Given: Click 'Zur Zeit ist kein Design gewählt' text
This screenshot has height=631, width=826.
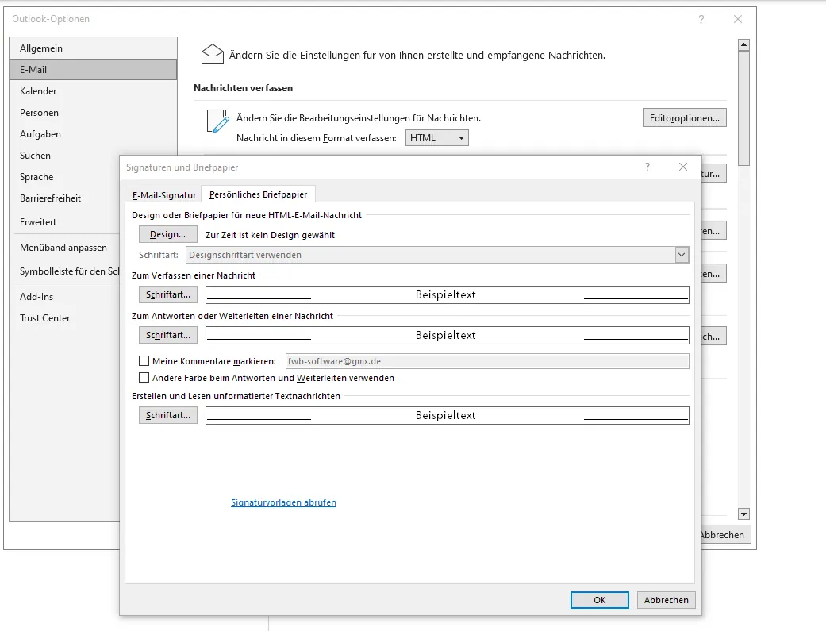Looking at the screenshot, I should (271, 235).
